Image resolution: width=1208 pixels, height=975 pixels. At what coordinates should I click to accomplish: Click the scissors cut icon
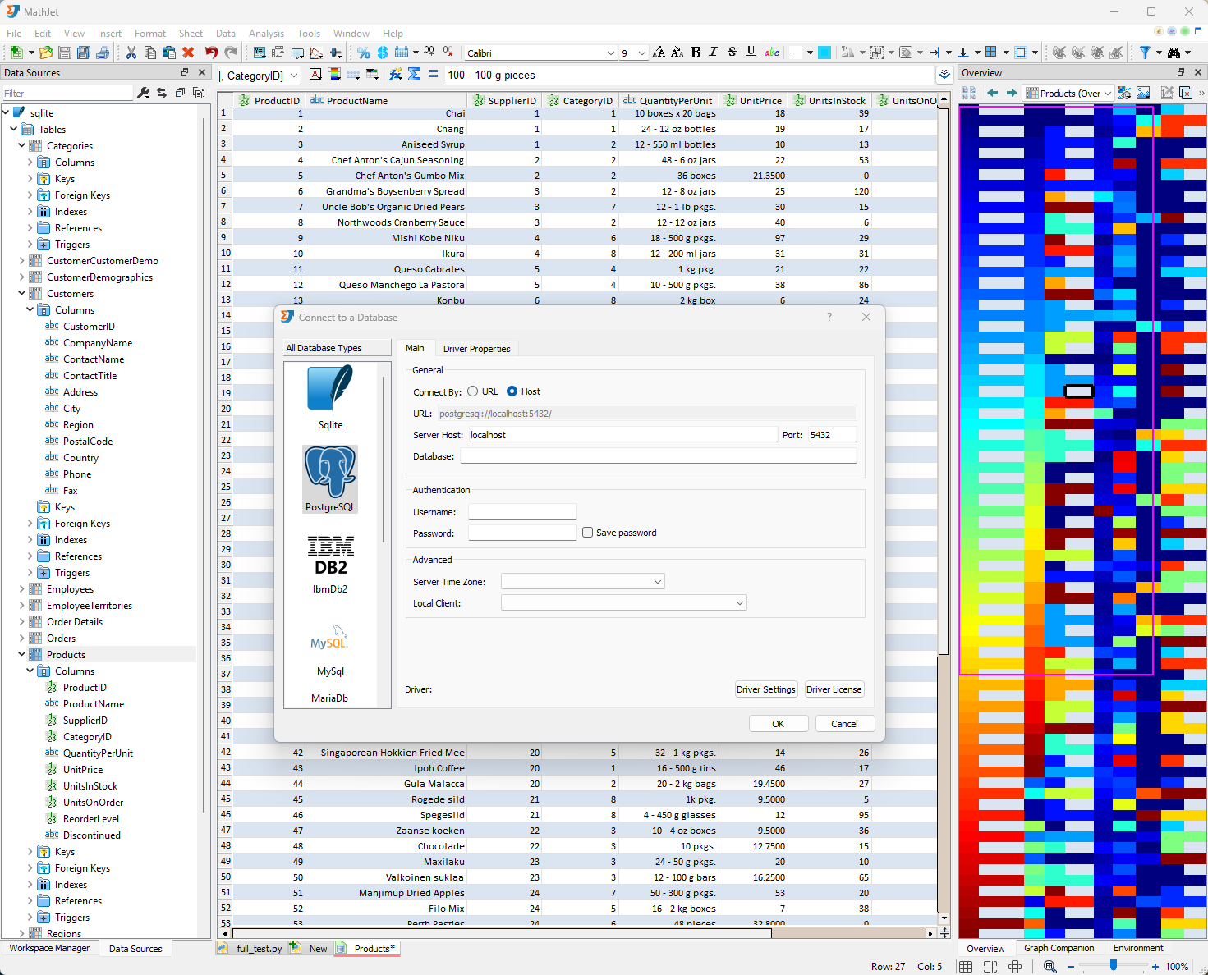pyautogui.click(x=131, y=53)
